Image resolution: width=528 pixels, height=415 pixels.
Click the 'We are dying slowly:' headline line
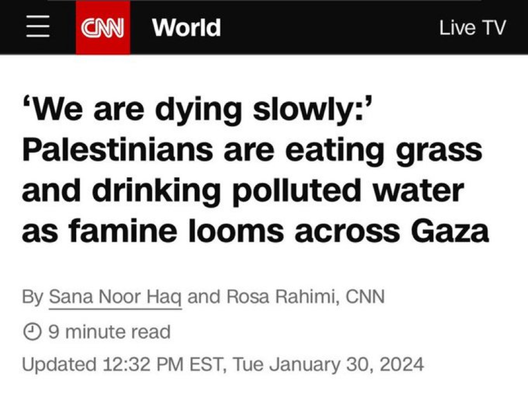point(197,109)
